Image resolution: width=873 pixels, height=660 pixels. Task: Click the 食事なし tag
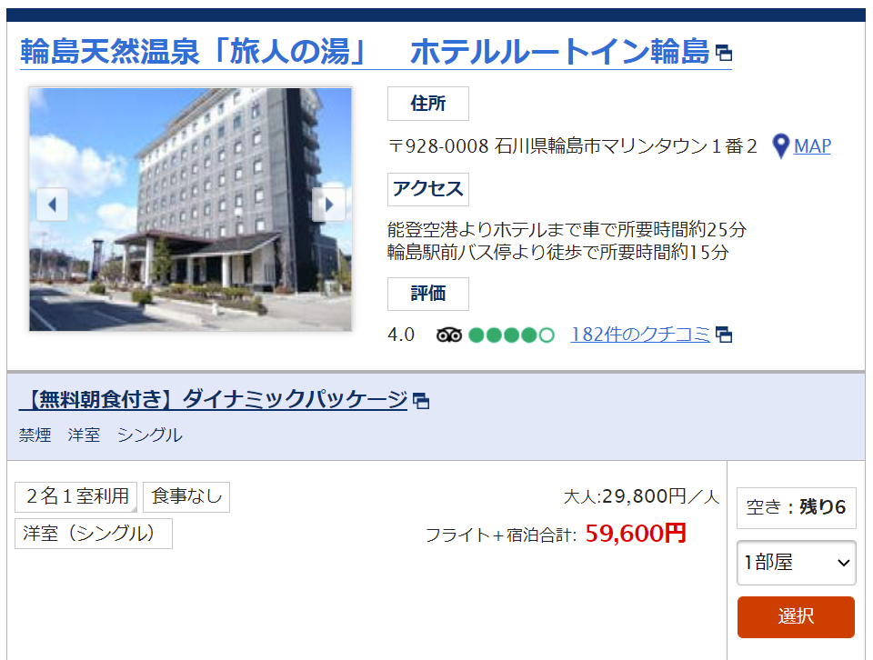tap(186, 496)
